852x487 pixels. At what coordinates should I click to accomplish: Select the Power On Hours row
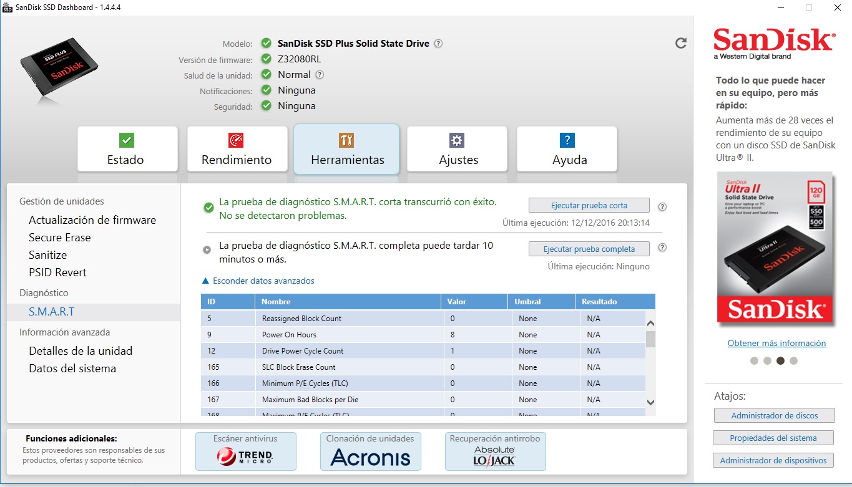point(423,335)
